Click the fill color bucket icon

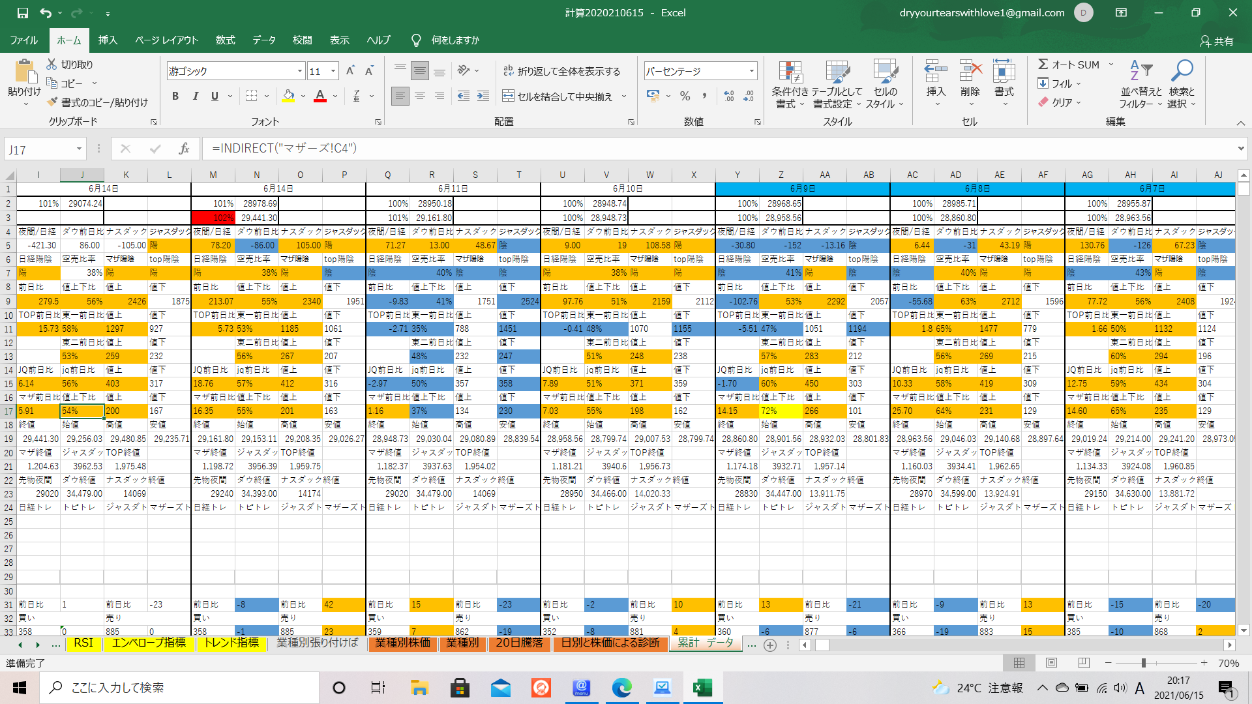[288, 96]
